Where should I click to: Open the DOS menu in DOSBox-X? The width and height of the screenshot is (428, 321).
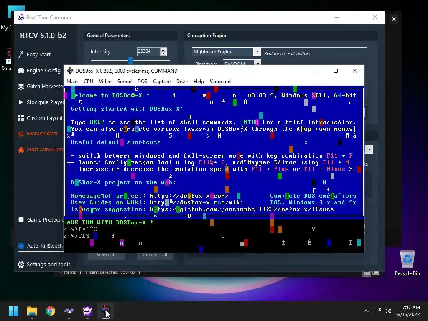[x=142, y=82]
